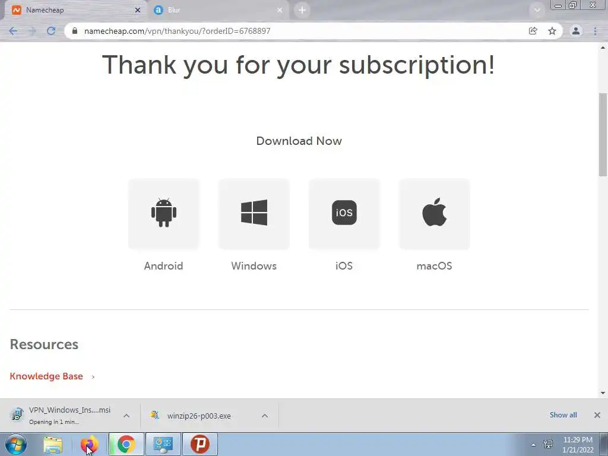Open the Chrome three-dot menu
Screen dimensions: 608x456
coord(595,31)
